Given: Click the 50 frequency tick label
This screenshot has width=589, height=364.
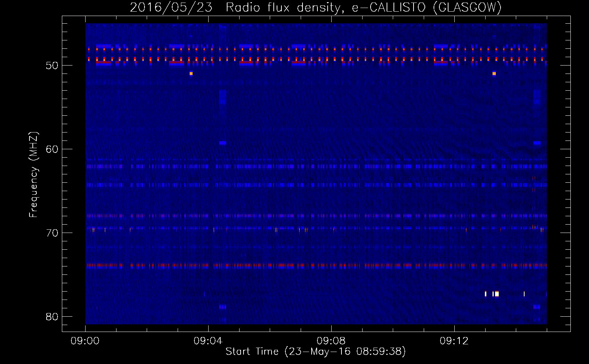Looking at the screenshot, I should coord(52,66).
